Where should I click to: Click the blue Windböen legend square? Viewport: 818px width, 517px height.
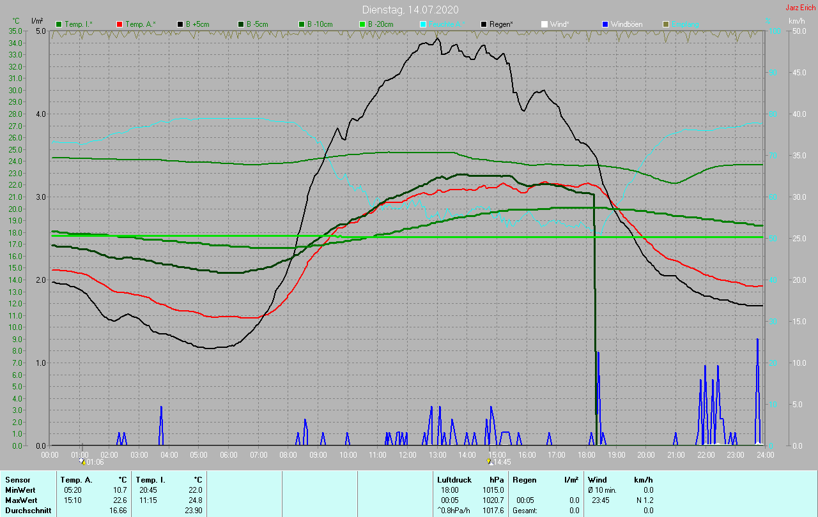pyautogui.click(x=605, y=24)
